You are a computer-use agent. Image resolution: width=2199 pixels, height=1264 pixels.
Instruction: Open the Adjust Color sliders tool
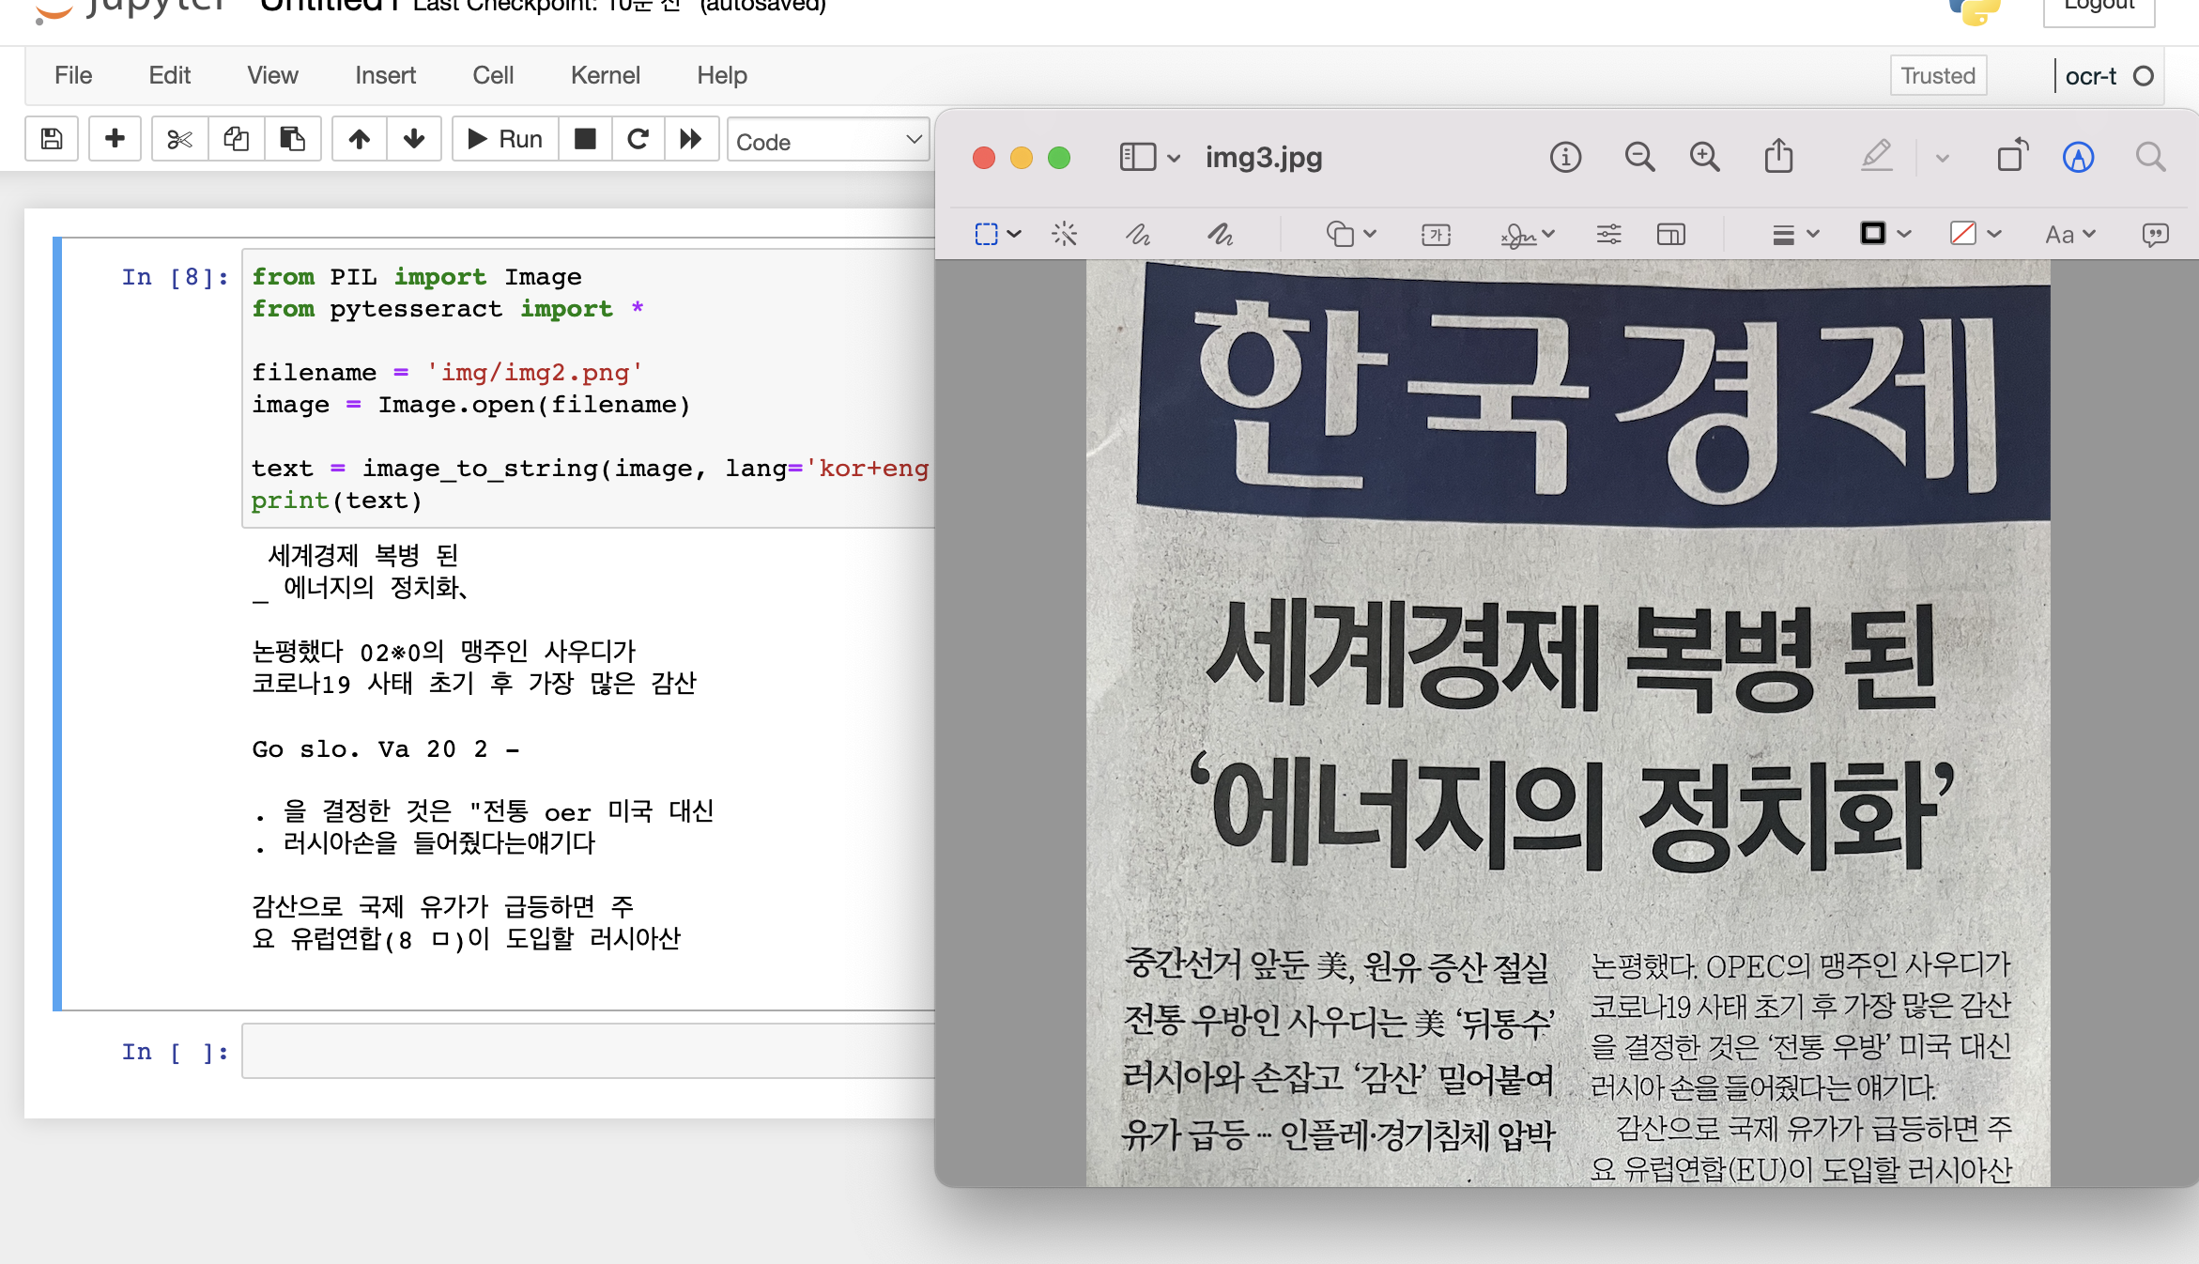pos(1608,234)
